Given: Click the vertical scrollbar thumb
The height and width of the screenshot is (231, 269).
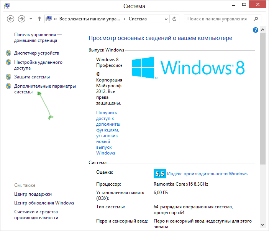Looking at the screenshot, I should pyautogui.click(x=262, y=99).
